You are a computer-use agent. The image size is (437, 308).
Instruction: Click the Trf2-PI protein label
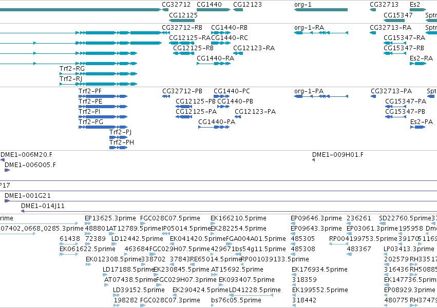(89, 112)
